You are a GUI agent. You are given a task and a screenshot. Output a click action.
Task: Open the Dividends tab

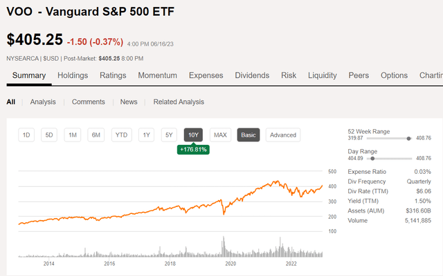point(252,75)
